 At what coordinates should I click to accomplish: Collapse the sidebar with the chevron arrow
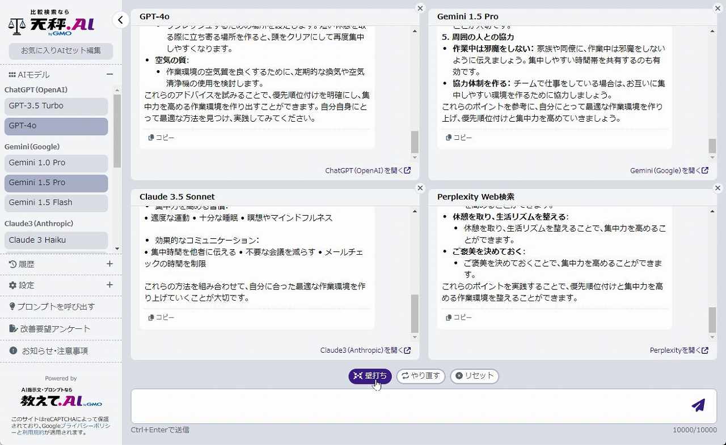point(120,20)
